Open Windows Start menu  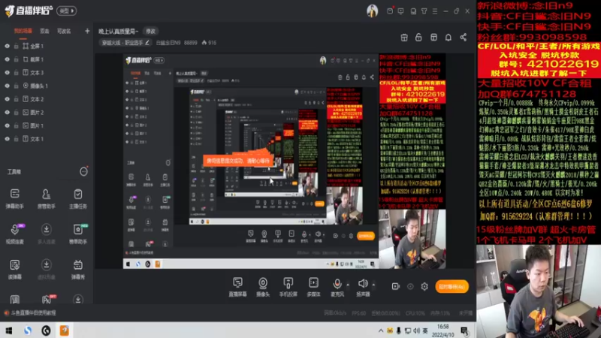tap(8, 330)
